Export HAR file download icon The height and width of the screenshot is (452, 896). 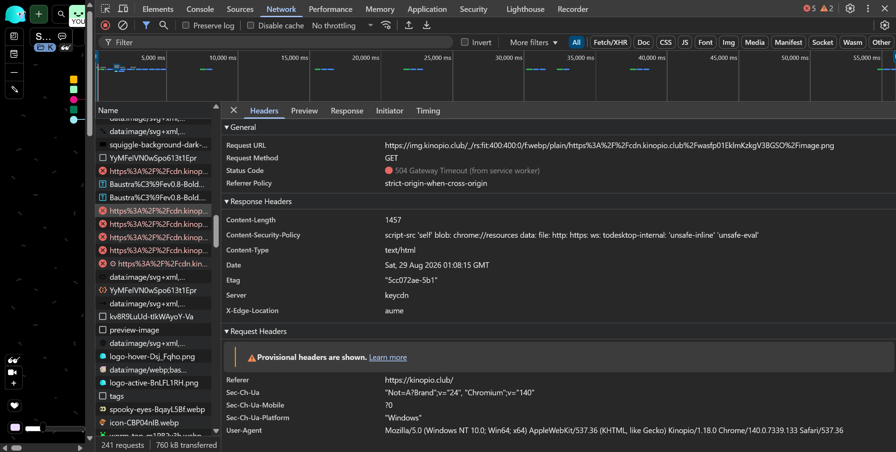[426, 25]
